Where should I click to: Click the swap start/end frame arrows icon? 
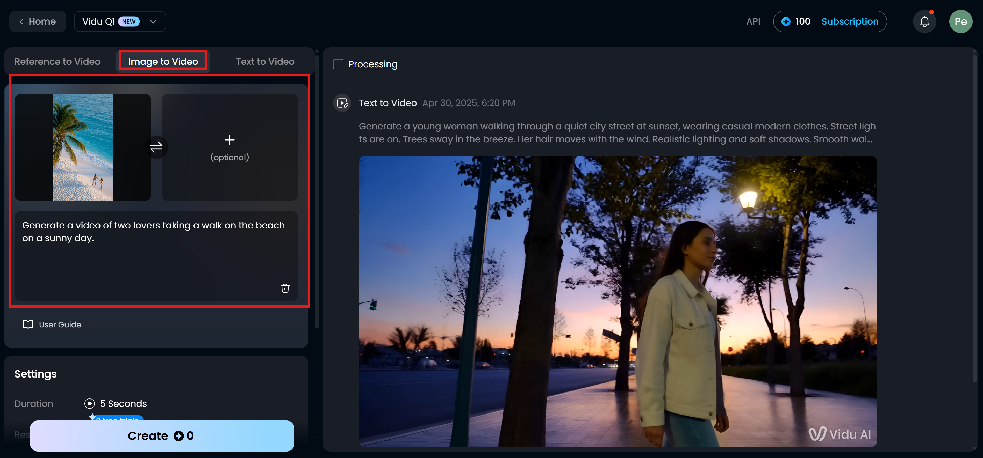[x=156, y=147]
